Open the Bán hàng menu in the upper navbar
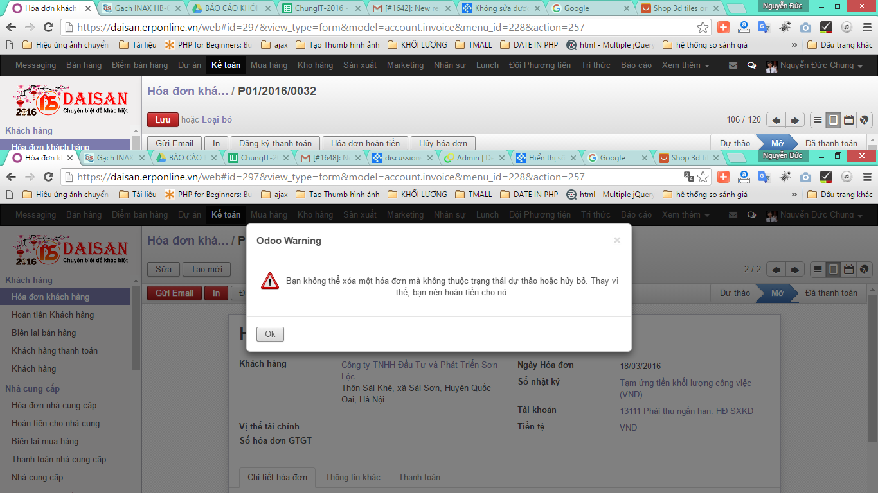This screenshot has width=878, height=493. tap(84, 65)
